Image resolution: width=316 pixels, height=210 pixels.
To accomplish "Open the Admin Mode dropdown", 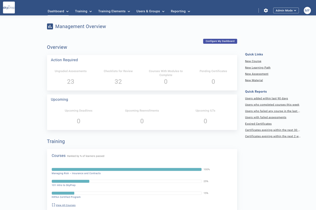I will click(x=286, y=10).
